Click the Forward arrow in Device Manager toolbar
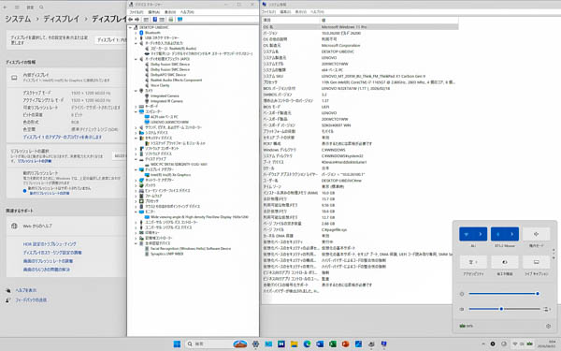Image resolution: width=561 pixels, height=351 pixels. [137, 20]
